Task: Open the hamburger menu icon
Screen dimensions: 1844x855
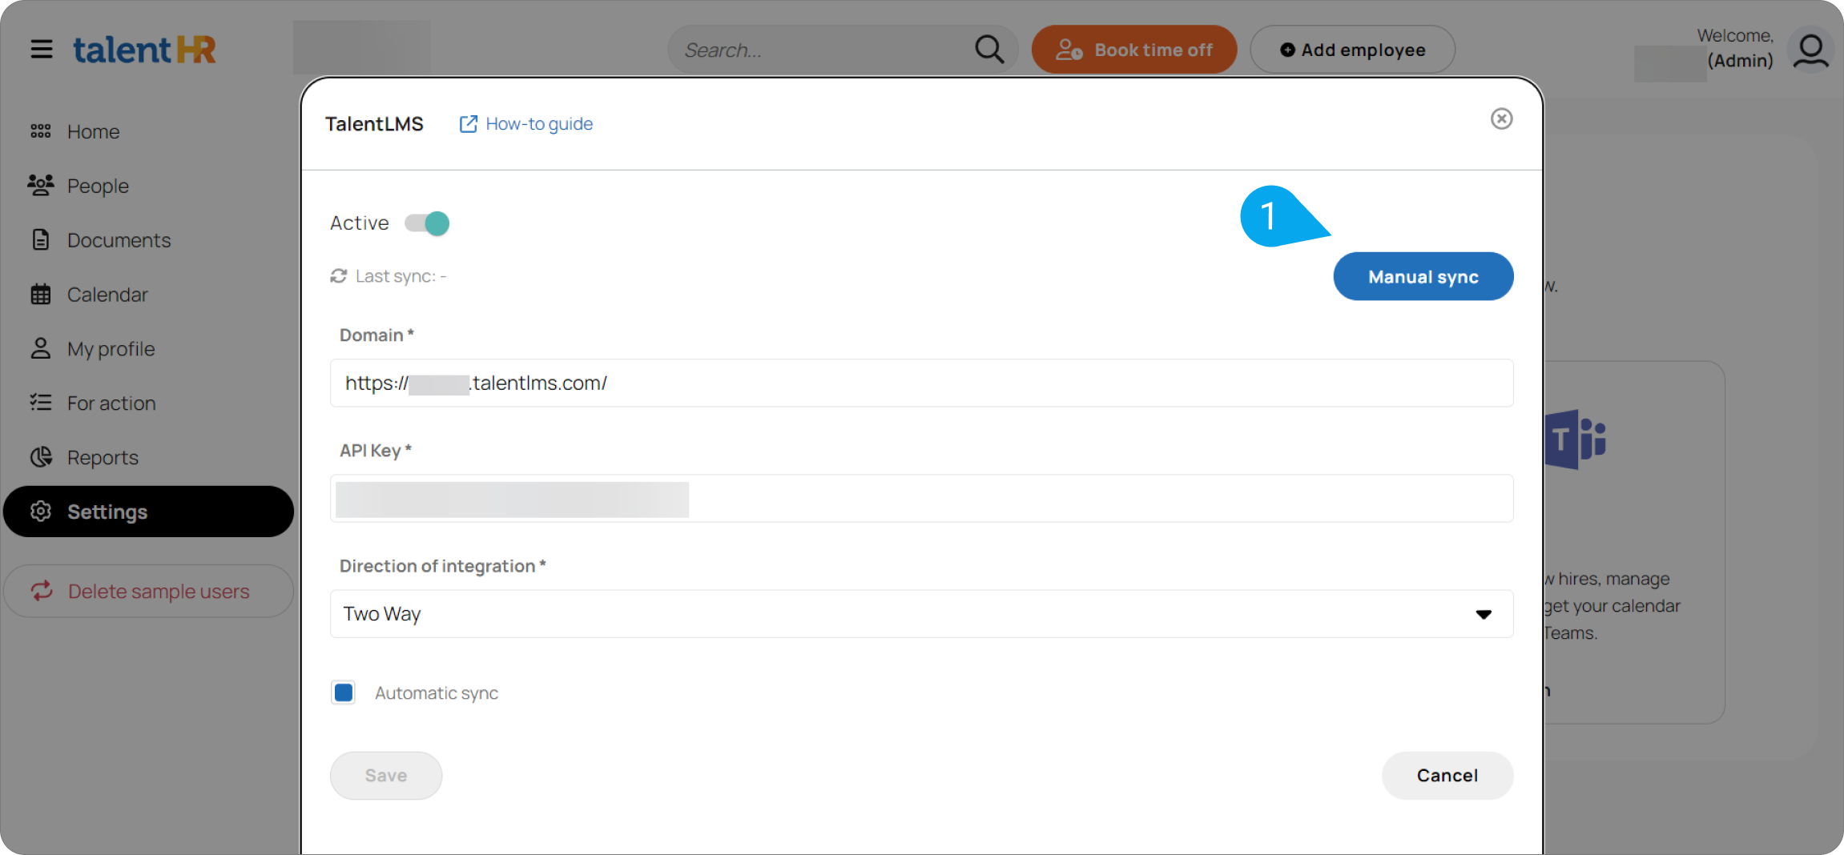Action: (42, 50)
